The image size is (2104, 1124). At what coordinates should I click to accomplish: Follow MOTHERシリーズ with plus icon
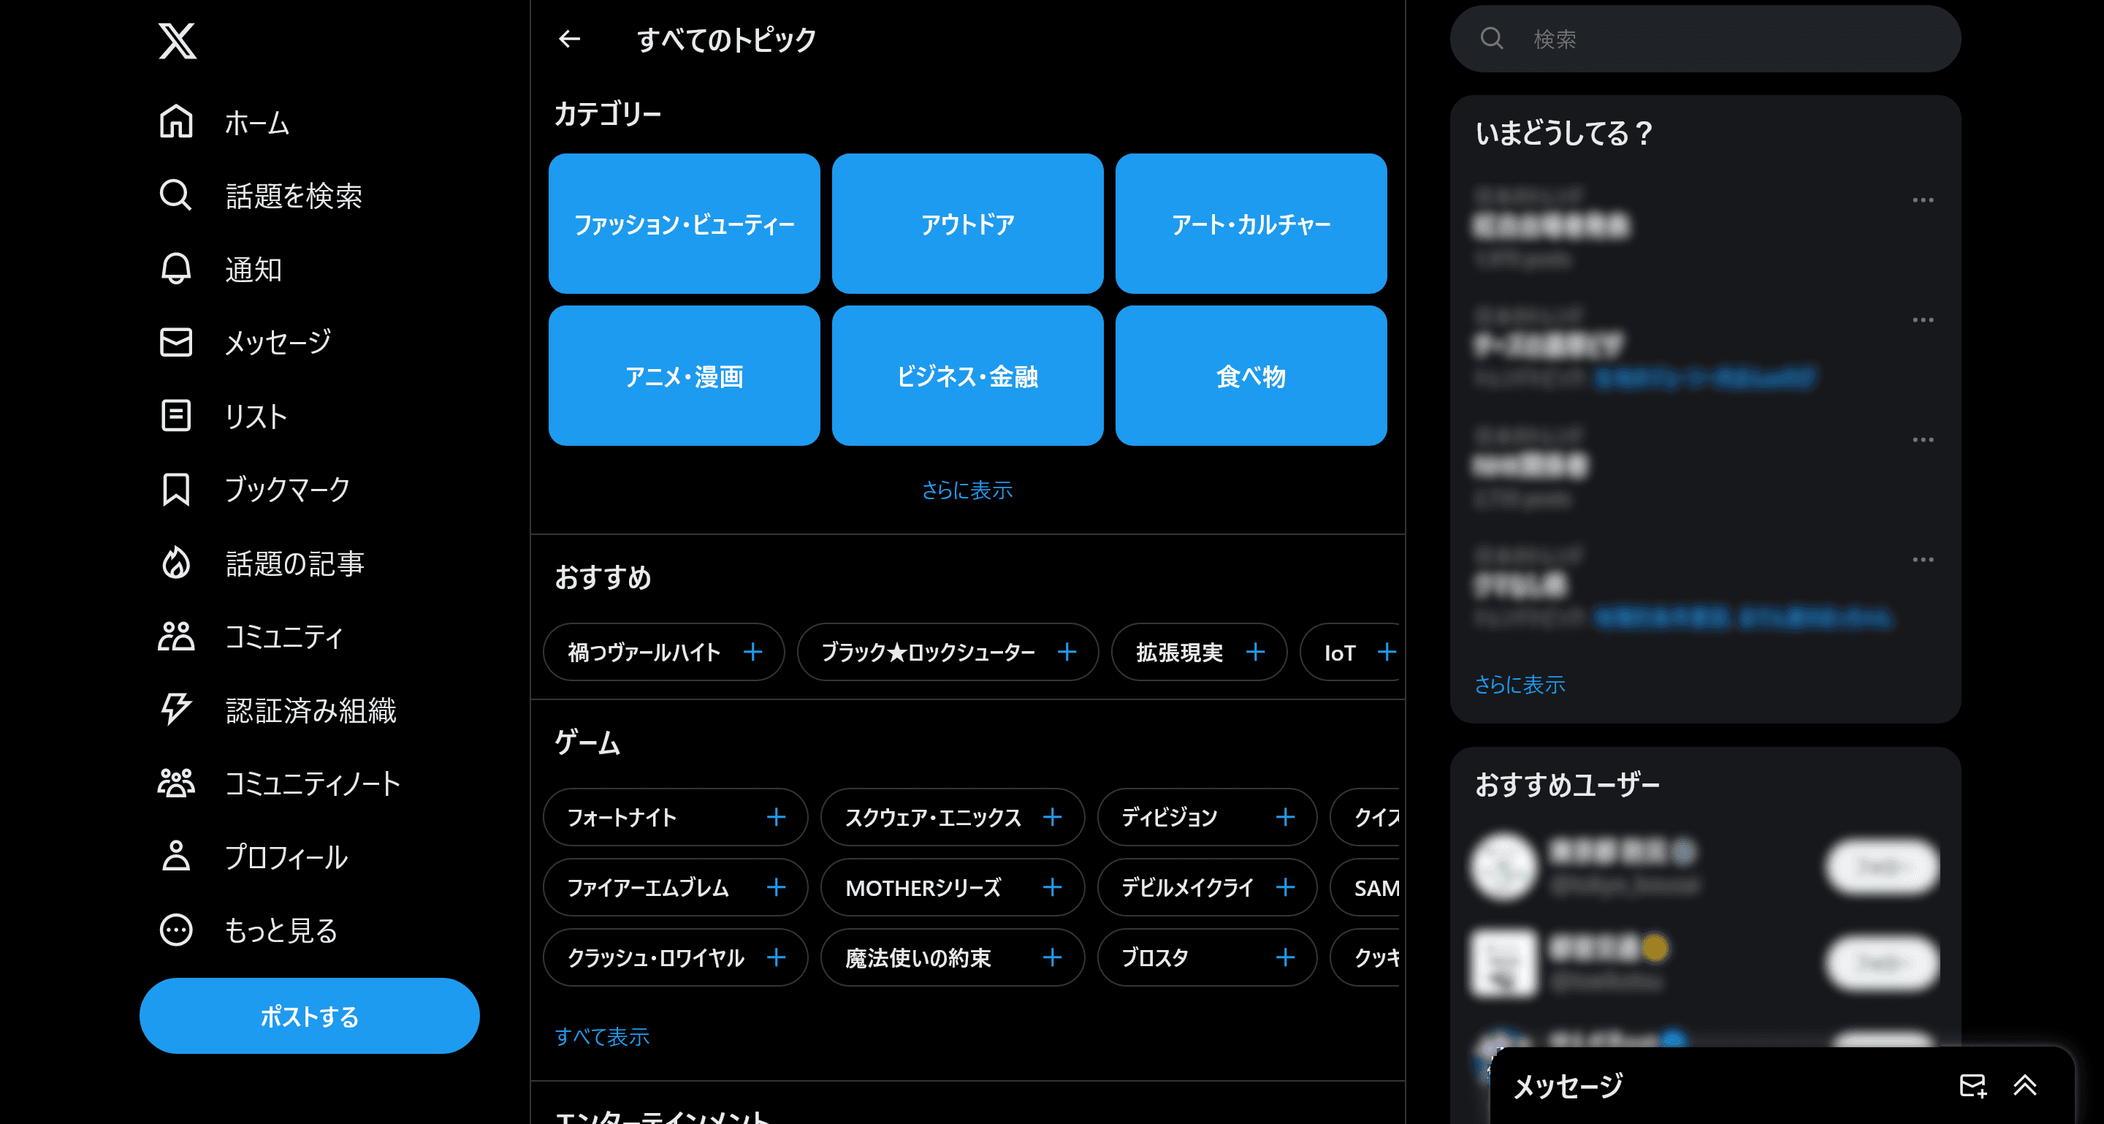pos(1053,887)
